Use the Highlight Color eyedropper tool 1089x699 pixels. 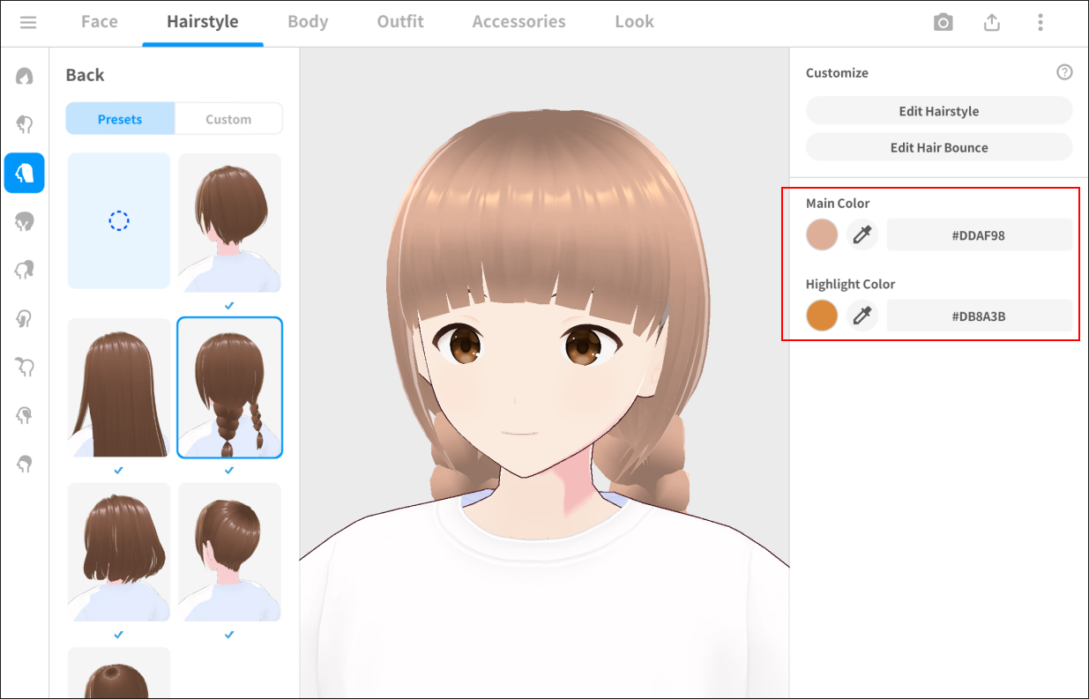(862, 316)
